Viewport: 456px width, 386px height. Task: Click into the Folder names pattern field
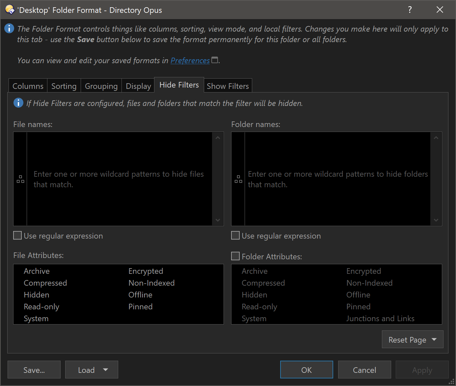[337, 179]
